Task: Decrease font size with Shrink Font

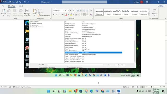Action: pyautogui.click(x=74, y=10)
